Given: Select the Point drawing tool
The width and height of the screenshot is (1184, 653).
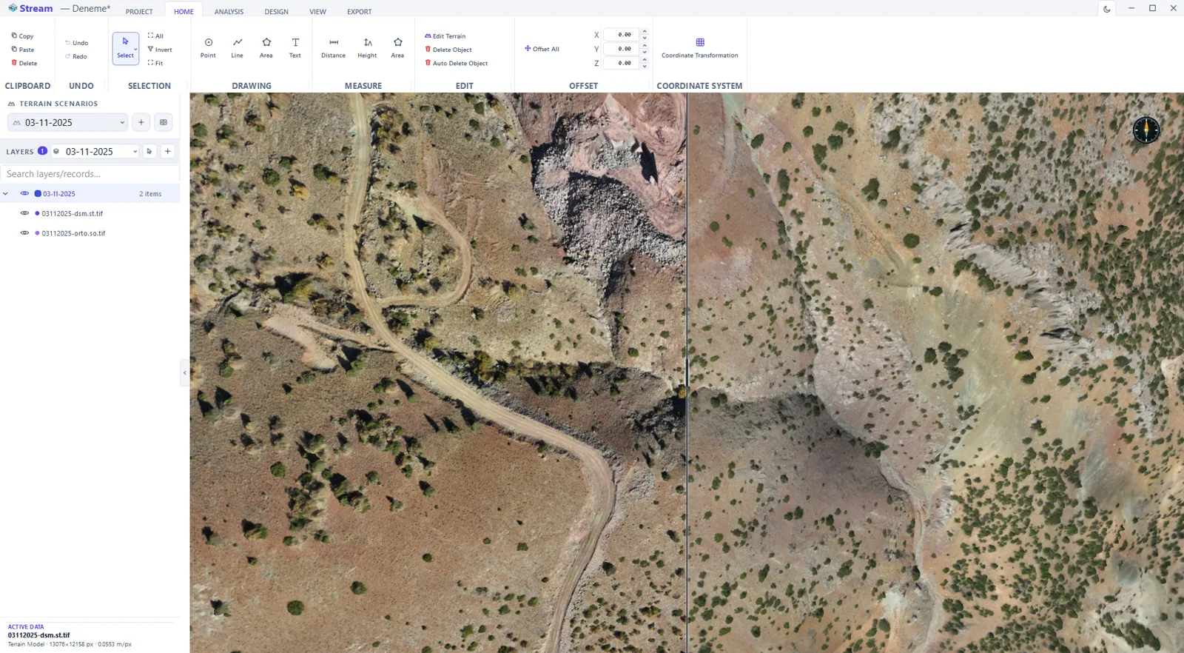Looking at the screenshot, I should (208, 47).
